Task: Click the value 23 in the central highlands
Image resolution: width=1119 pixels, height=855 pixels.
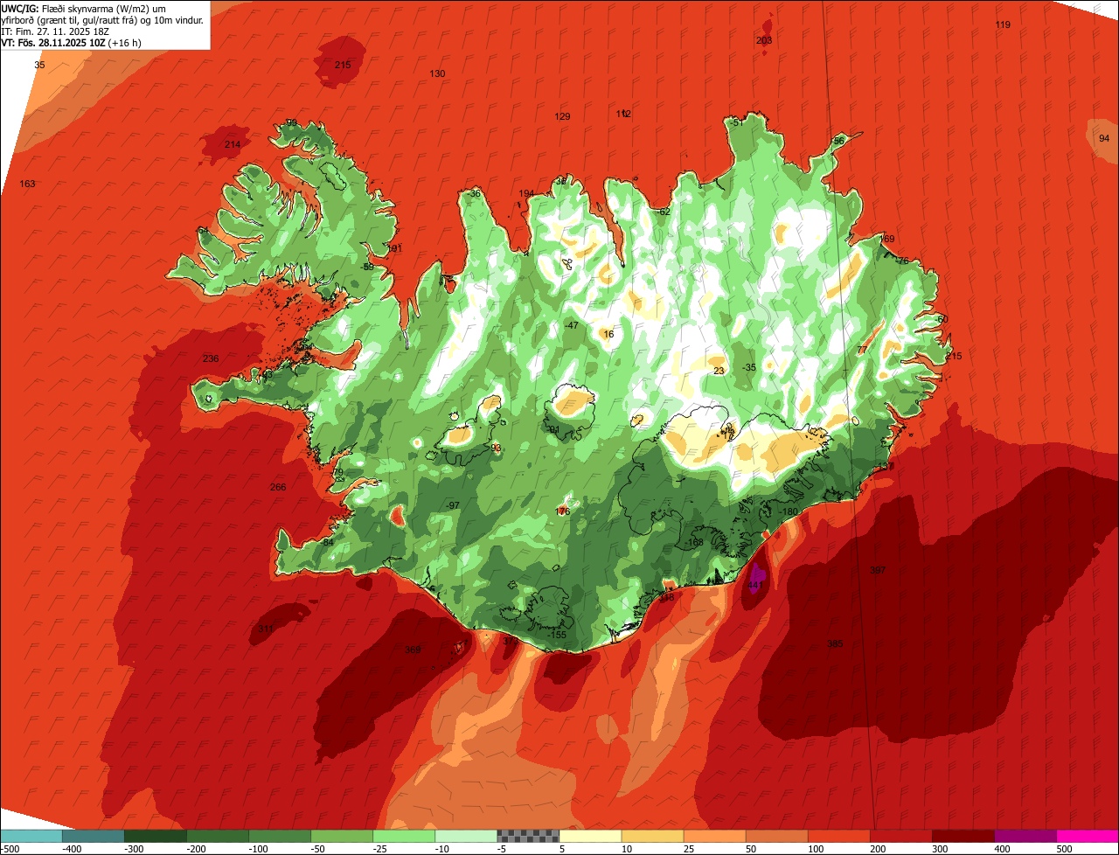Action: tap(719, 371)
